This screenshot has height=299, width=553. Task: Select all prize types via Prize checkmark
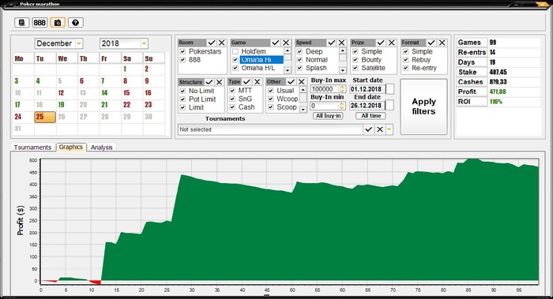click(x=381, y=43)
